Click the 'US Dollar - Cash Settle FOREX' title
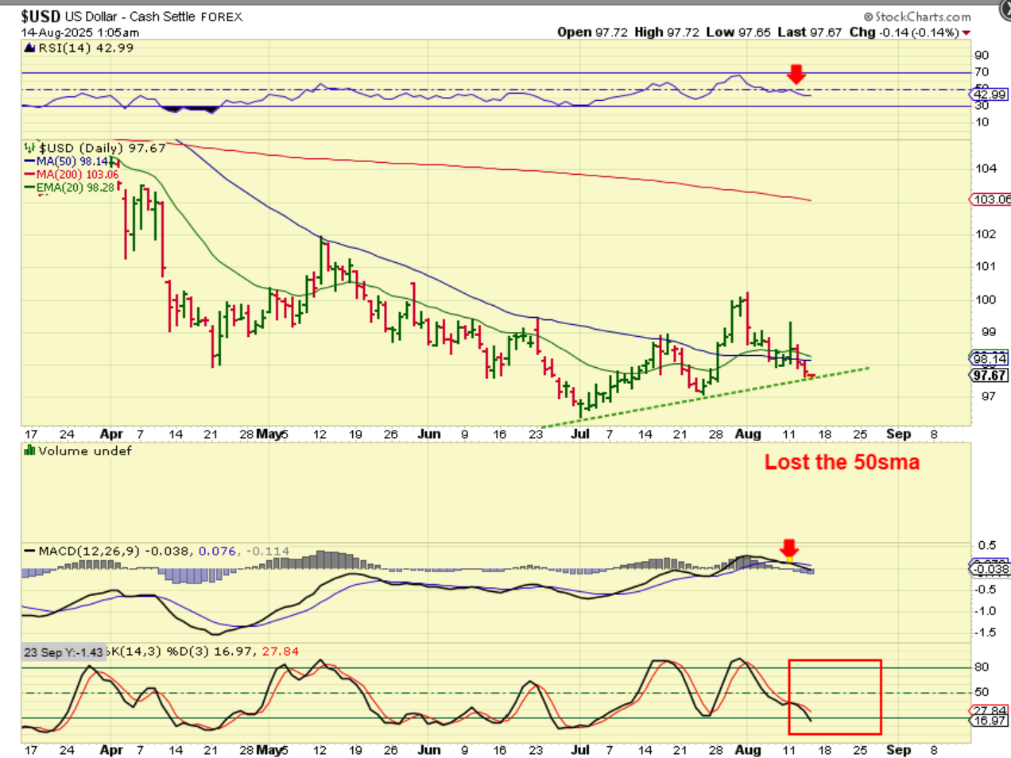 point(154,17)
